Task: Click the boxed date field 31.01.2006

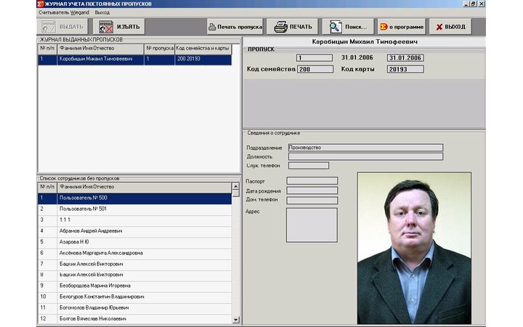Action: pyautogui.click(x=405, y=58)
